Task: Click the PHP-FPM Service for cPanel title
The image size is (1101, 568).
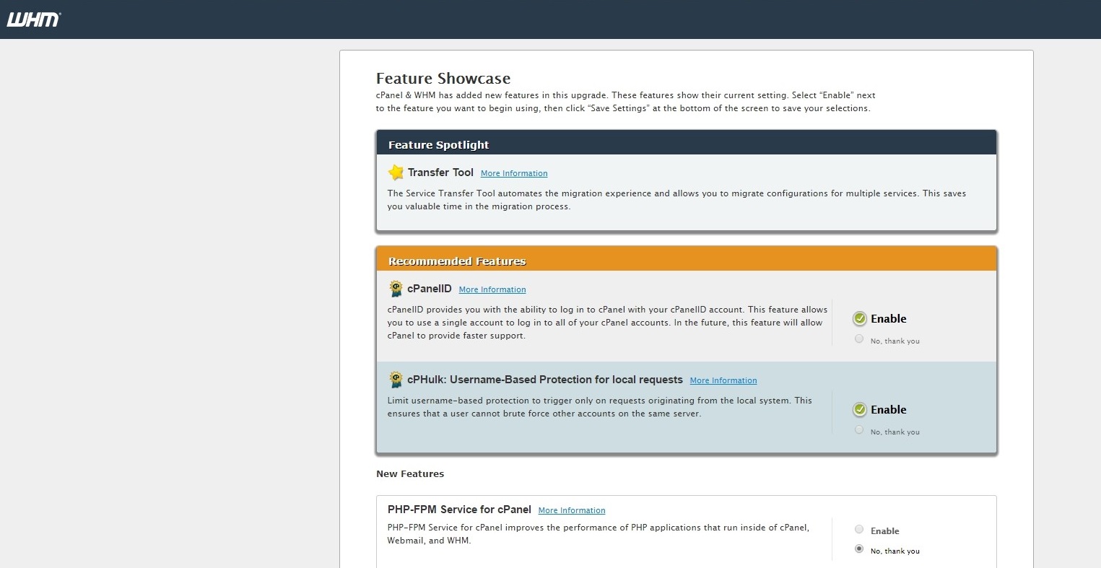Action: [x=459, y=510]
